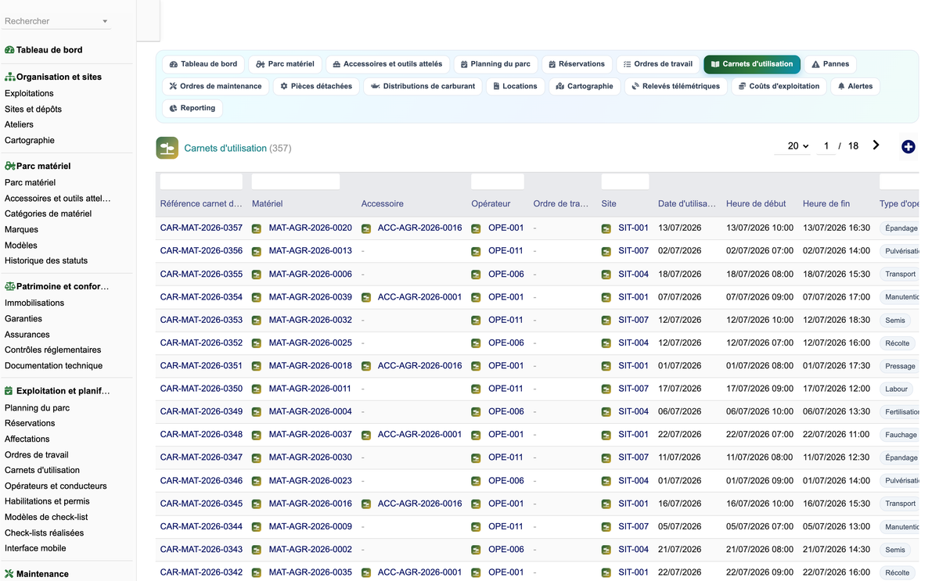
Task: Open Sites et dépôts in the sidebar
Action: tap(33, 109)
